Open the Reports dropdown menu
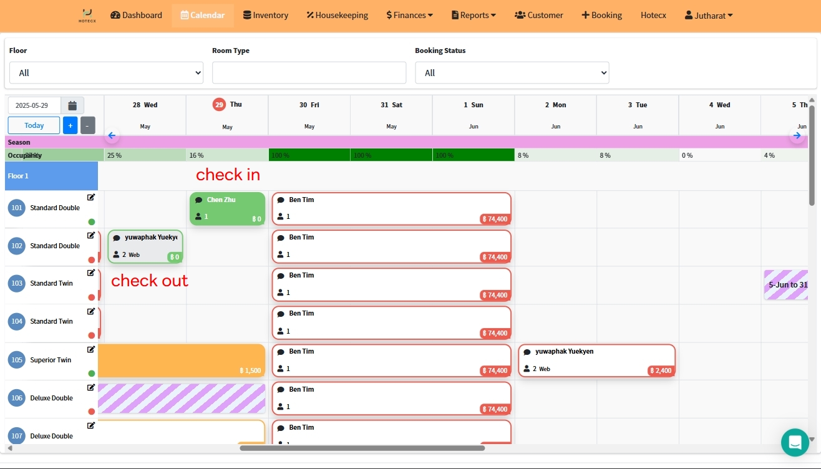The width and height of the screenshot is (821, 469). [x=474, y=15]
